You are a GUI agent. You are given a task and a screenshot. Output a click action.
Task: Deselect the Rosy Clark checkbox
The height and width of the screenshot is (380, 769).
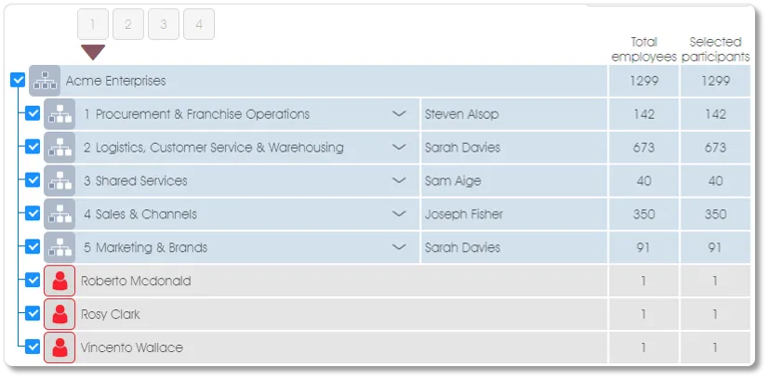pyautogui.click(x=33, y=314)
